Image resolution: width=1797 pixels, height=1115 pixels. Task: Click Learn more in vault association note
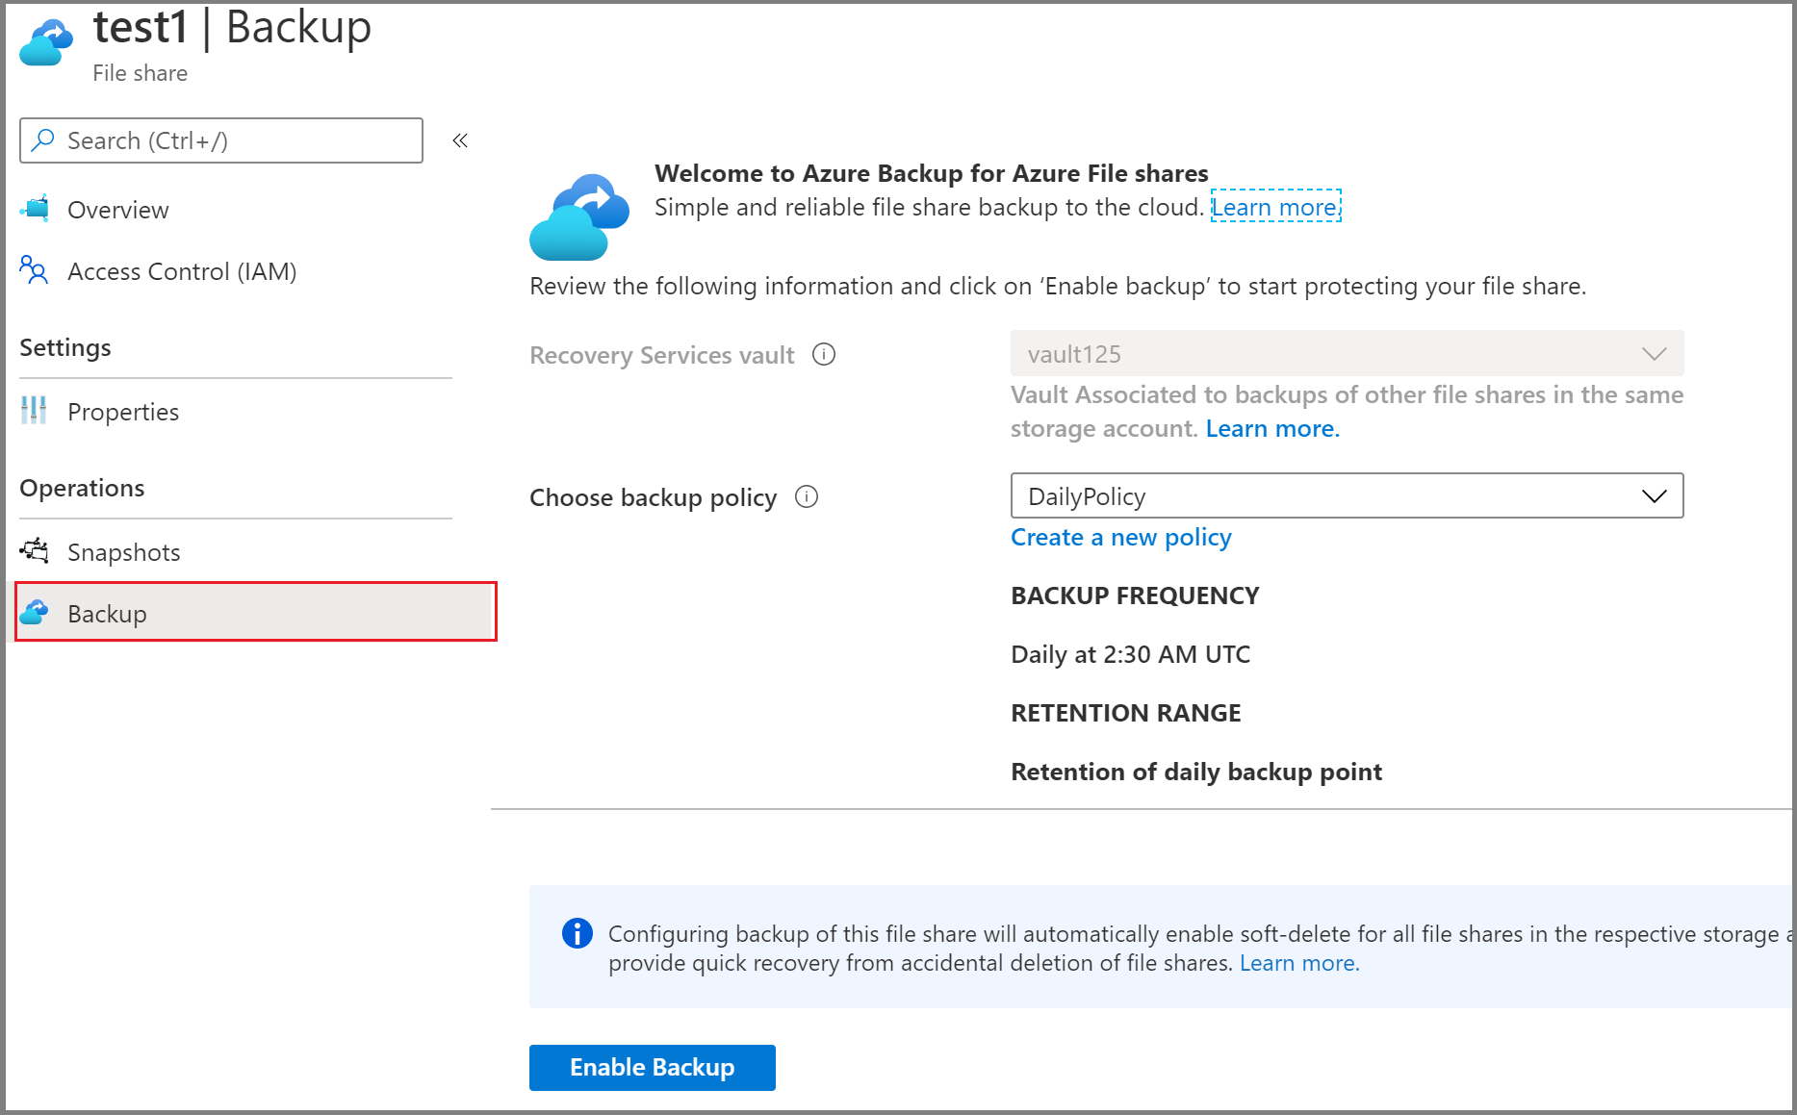click(x=1271, y=428)
